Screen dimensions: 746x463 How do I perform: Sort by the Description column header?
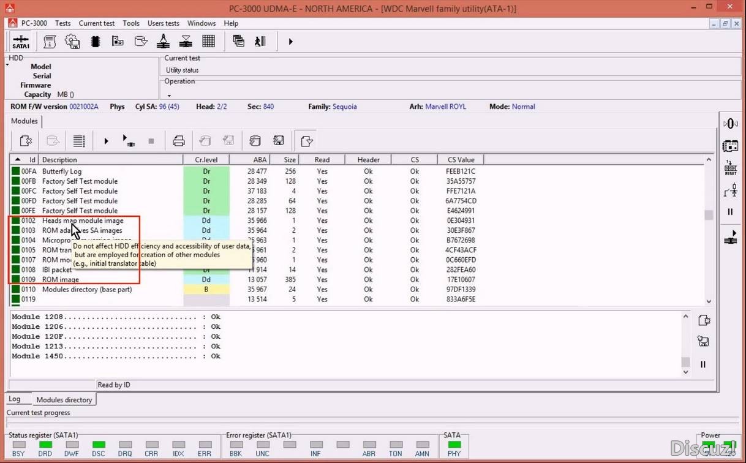click(x=111, y=160)
